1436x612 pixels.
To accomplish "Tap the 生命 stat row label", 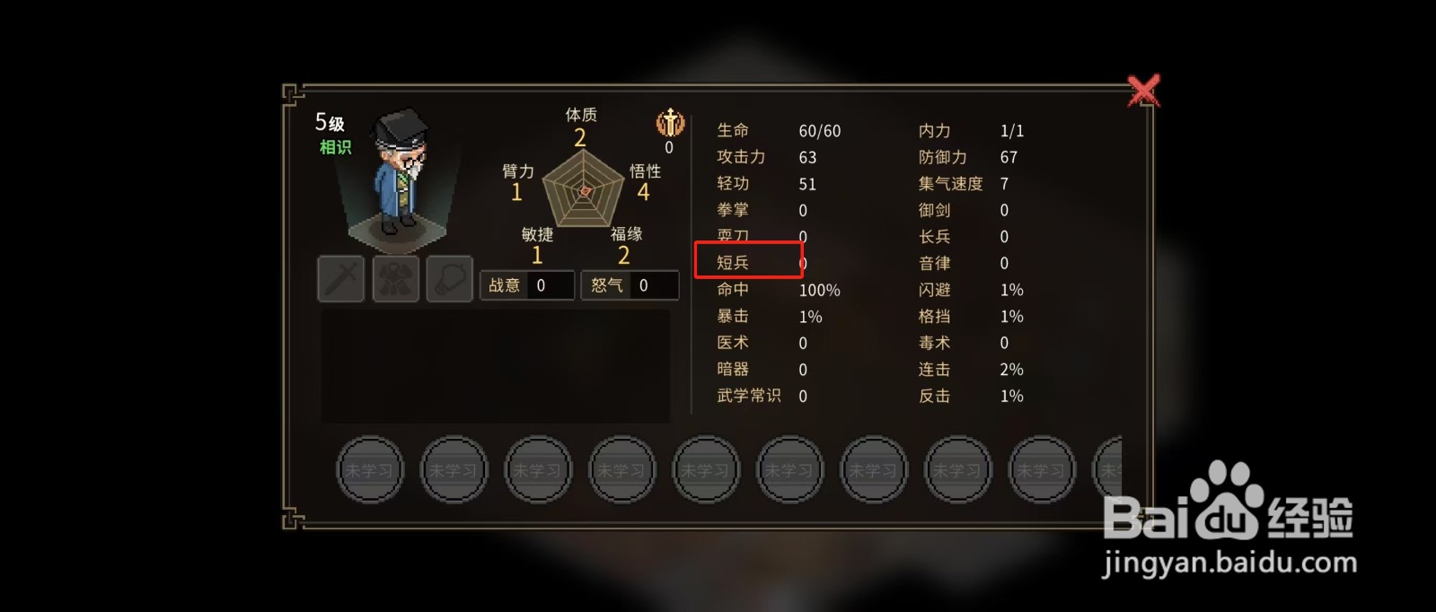I will pos(733,131).
